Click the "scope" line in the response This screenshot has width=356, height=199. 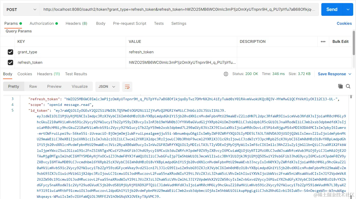point(61,105)
